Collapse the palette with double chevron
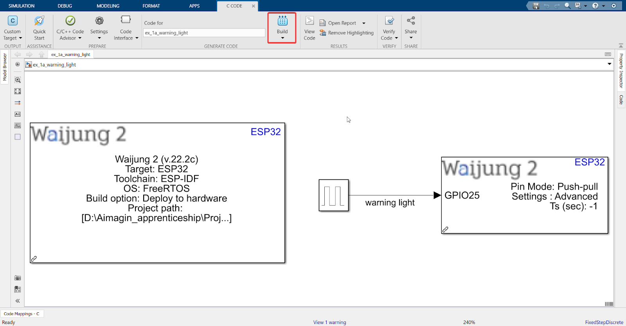626x326 pixels. (x=18, y=301)
